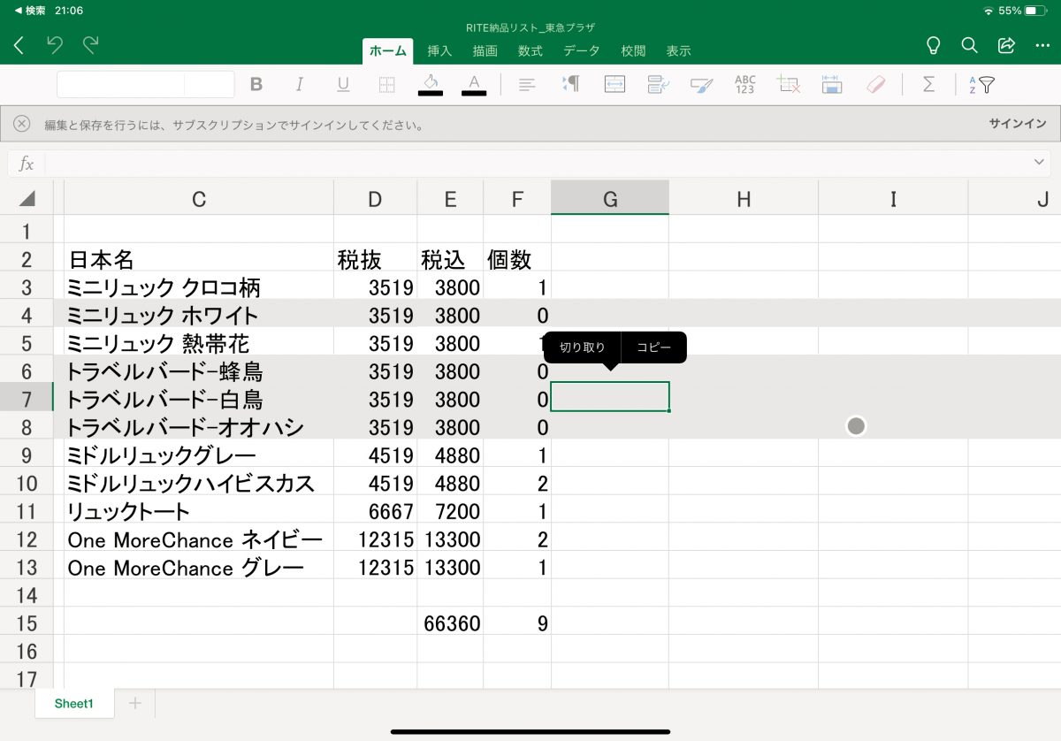Open the font name selection box

point(121,85)
